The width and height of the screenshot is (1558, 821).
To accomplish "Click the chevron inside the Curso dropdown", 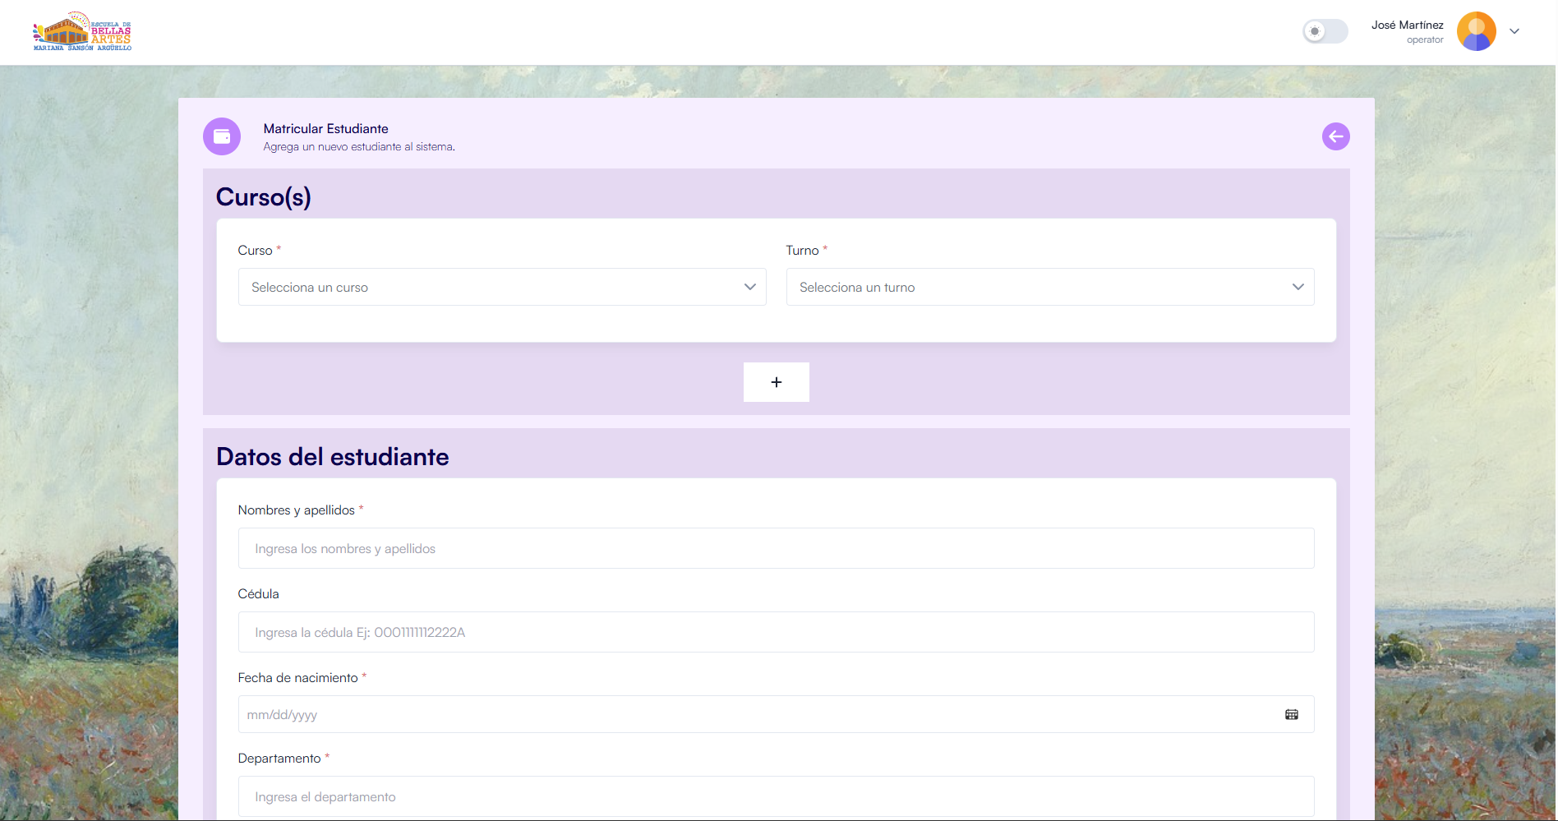I will click(x=749, y=287).
